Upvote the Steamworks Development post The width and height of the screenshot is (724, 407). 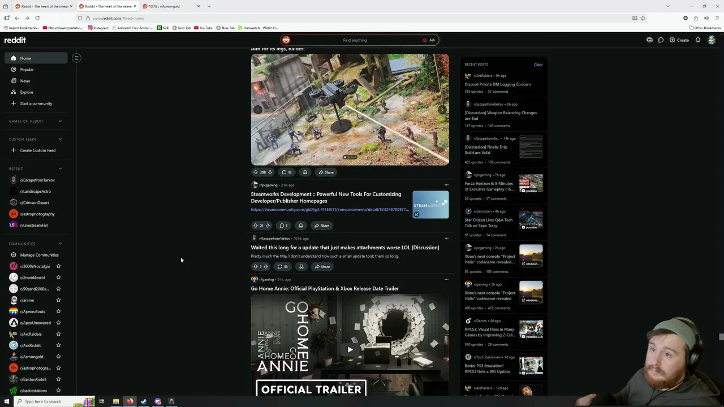pos(256,226)
